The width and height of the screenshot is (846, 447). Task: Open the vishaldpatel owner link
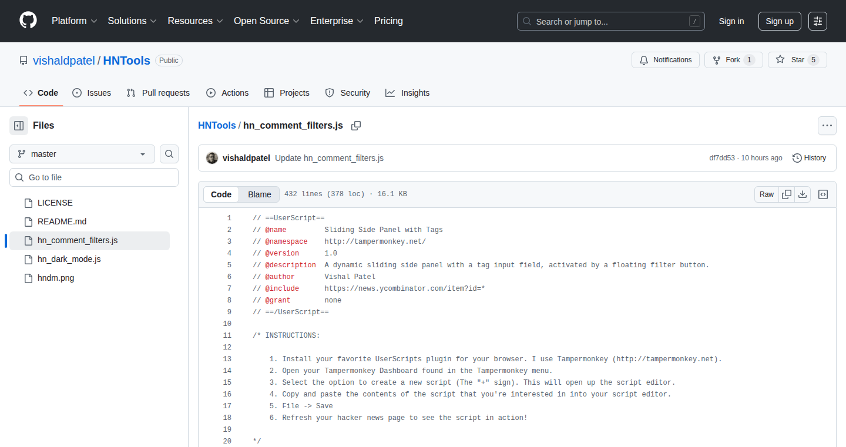pyautogui.click(x=64, y=61)
